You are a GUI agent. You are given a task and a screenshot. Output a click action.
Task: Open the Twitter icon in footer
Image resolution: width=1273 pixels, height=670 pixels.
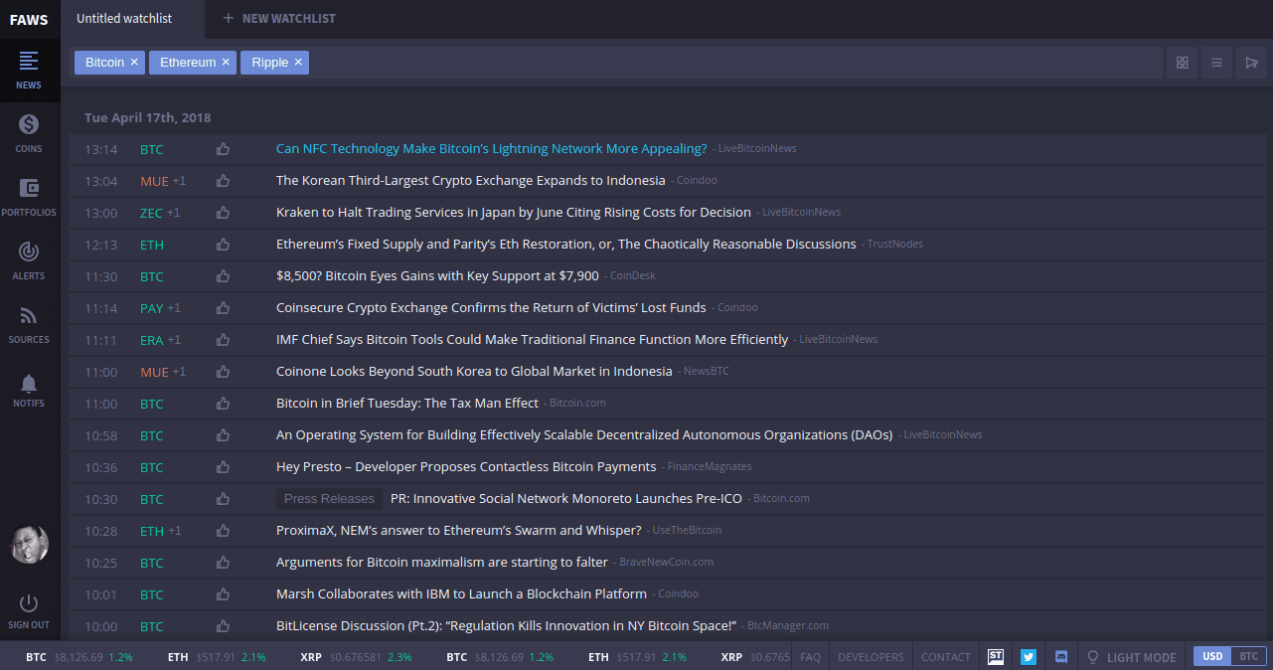pyautogui.click(x=1029, y=657)
